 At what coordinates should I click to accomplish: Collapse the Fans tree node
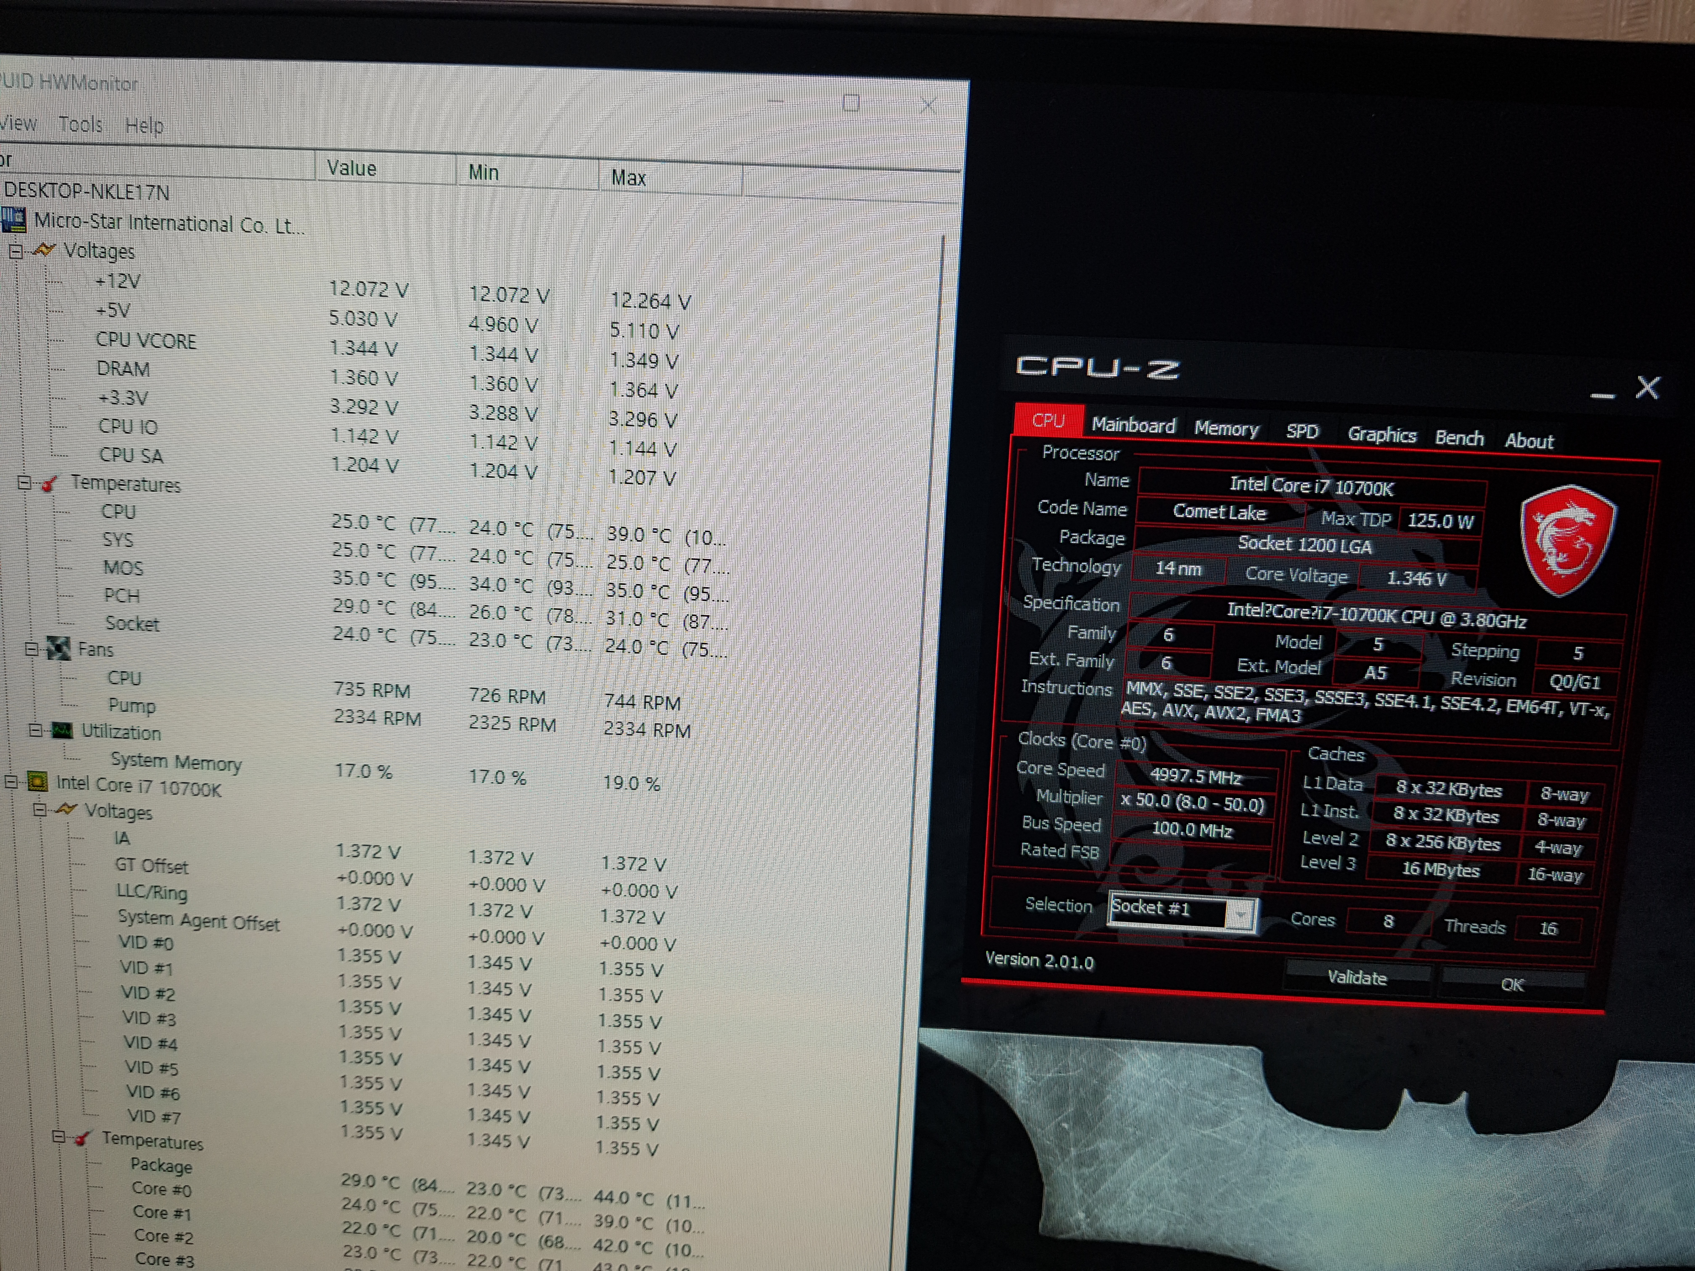32,649
